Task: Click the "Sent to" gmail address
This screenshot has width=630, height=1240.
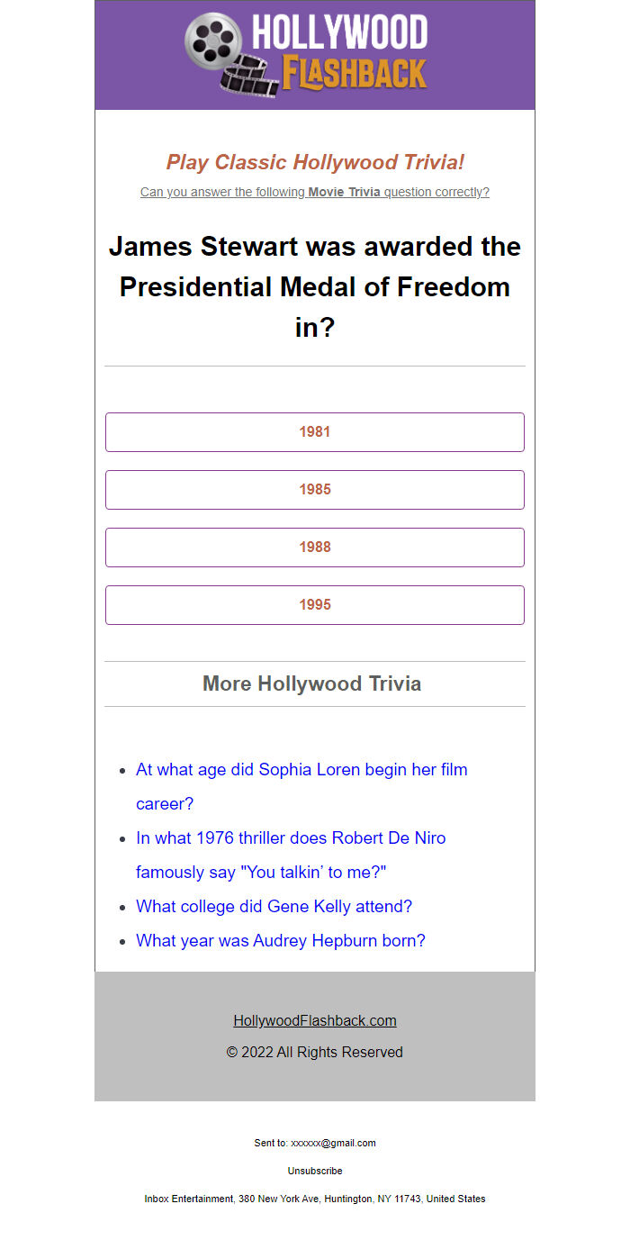Action: click(333, 1143)
